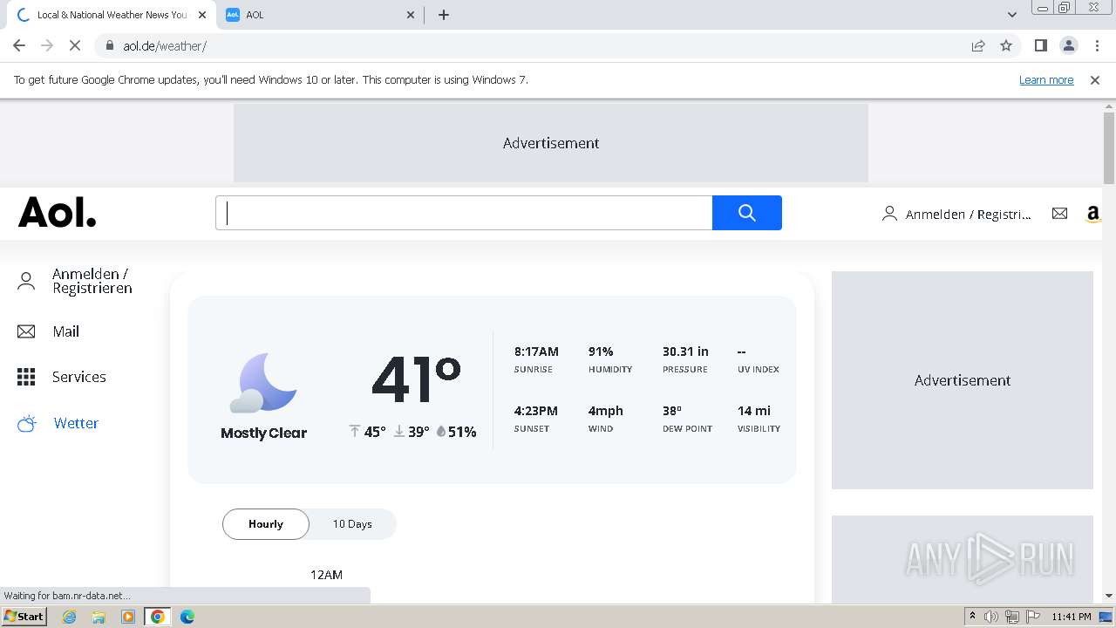This screenshot has width=1116, height=628.
Task: Click the Services grid icon
Action: click(26, 377)
